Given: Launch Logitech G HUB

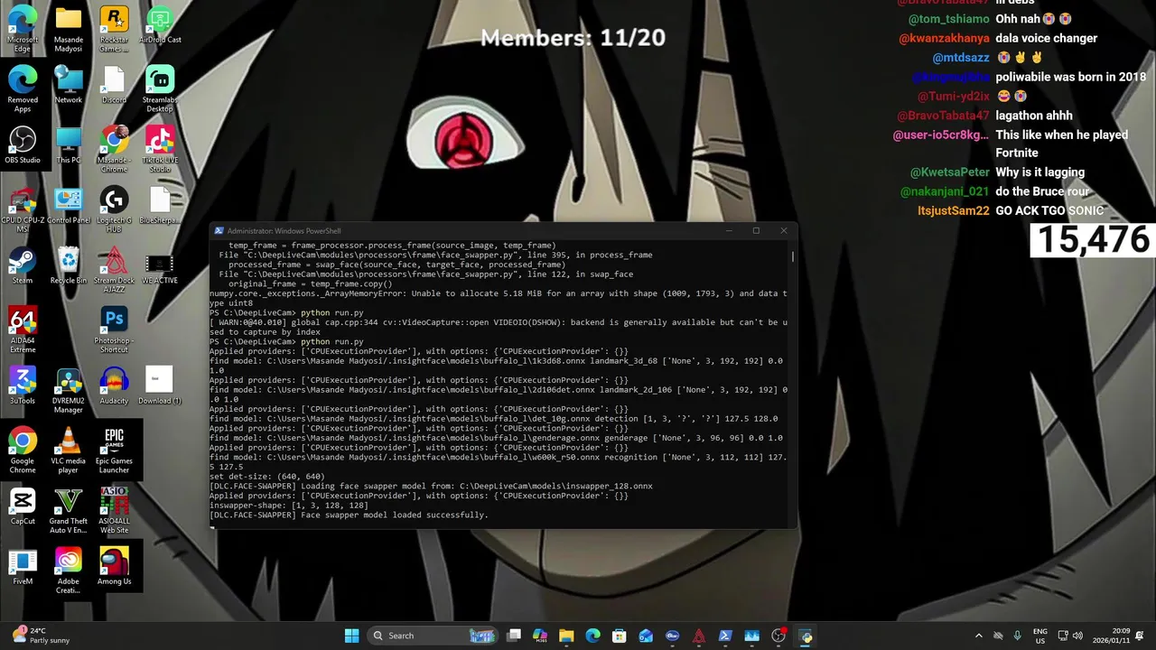Looking at the screenshot, I should point(114,209).
